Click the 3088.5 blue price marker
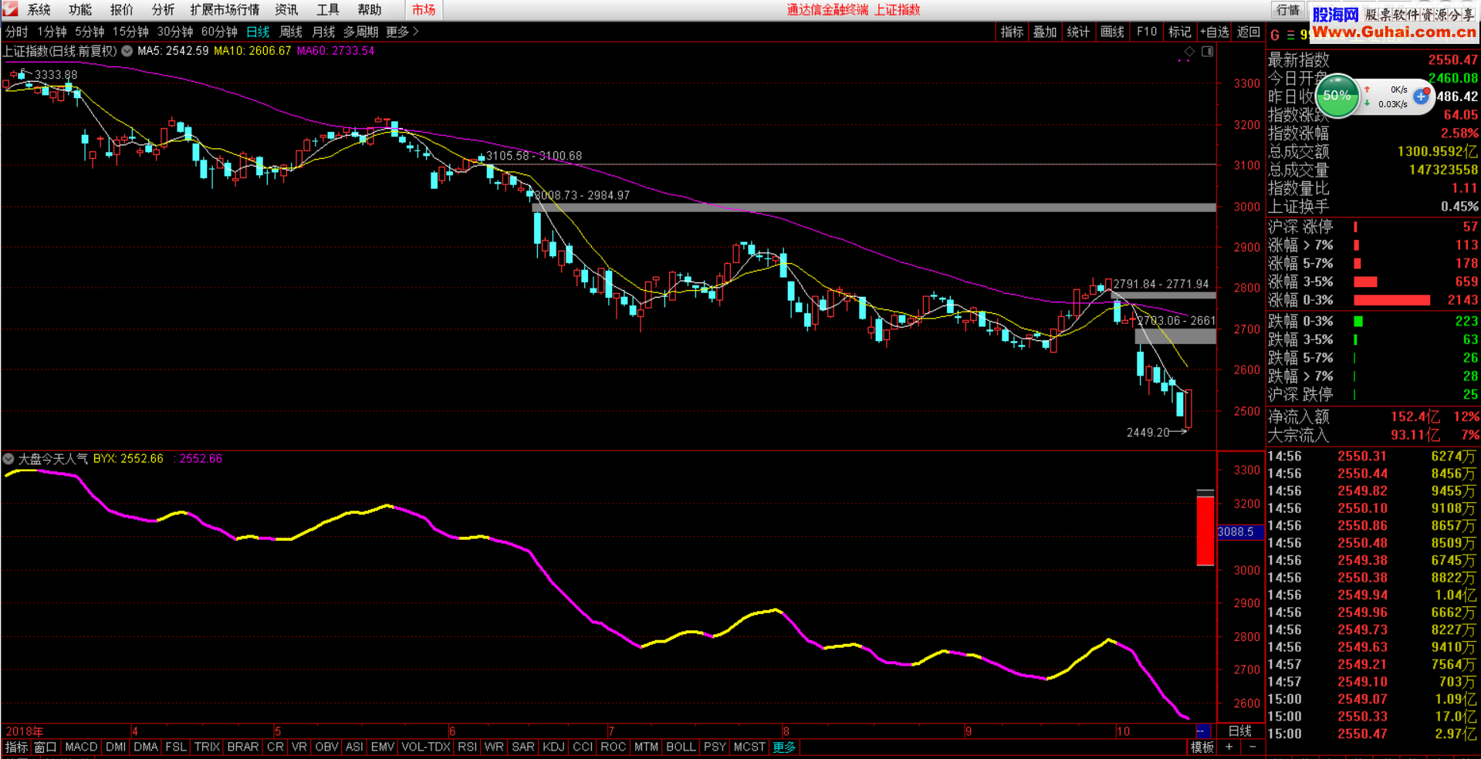Screen dimensions: 1481x759 1239,531
